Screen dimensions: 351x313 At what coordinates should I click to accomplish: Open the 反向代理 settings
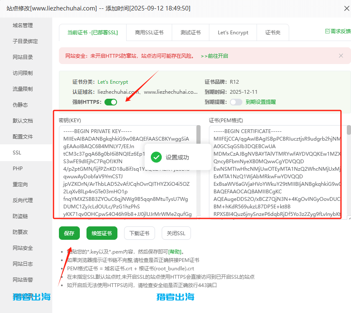[x=23, y=200]
